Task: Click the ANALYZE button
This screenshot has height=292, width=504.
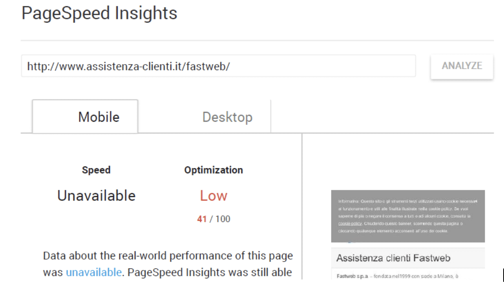Action: [462, 66]
